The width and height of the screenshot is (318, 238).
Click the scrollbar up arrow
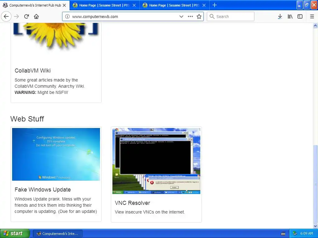coord(316,25)
